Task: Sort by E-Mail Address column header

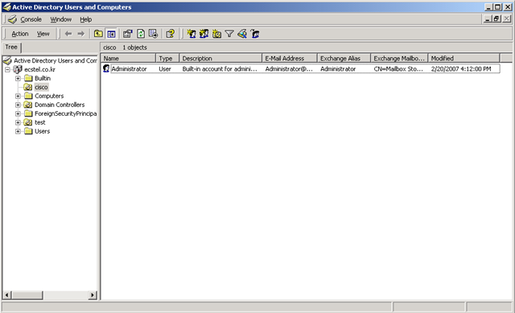Action: pyautogui.click(x=290, y=59)
